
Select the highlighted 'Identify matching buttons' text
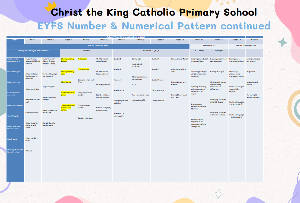[68, 60]
